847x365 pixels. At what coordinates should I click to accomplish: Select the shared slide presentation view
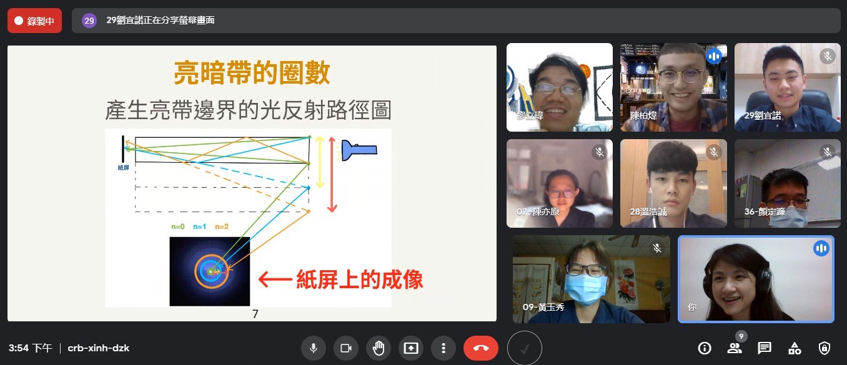[x=252, y=183]
